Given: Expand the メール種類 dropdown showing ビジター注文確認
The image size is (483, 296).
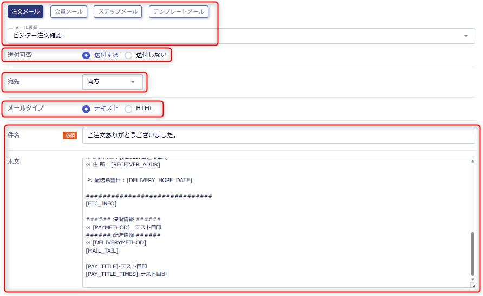Looking at the screenshot, I should 241,36.
